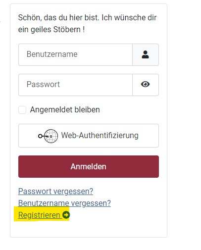201x250 pixels.
Task: Click the welcome text 'Schön, das du hier bist'
Action: (58, 17)
